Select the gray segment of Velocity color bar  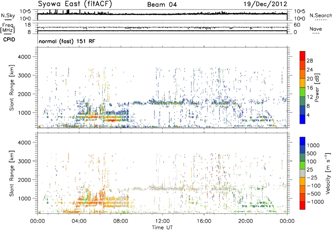point(303,173)
